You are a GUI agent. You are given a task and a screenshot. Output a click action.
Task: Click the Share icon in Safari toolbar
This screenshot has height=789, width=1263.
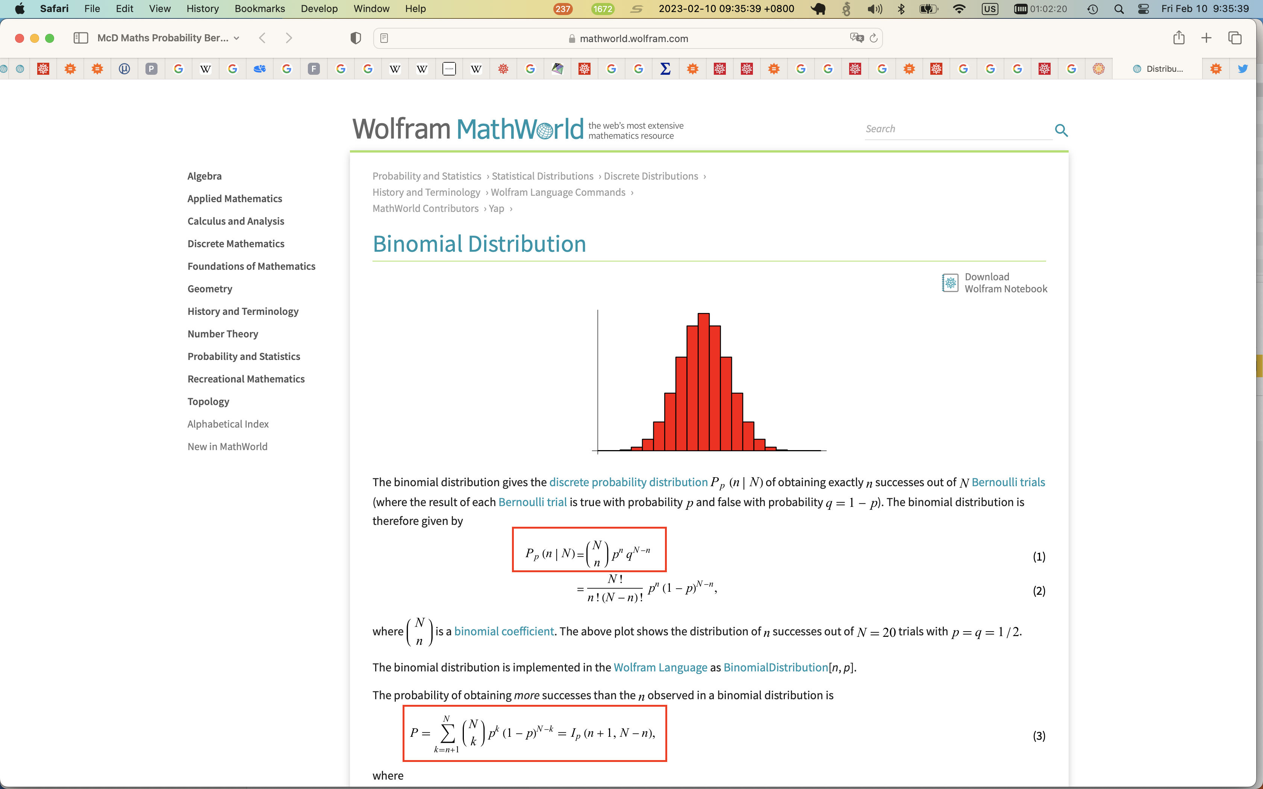tap(1178, 38)
